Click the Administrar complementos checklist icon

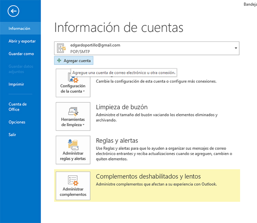(x=73, y=180)
